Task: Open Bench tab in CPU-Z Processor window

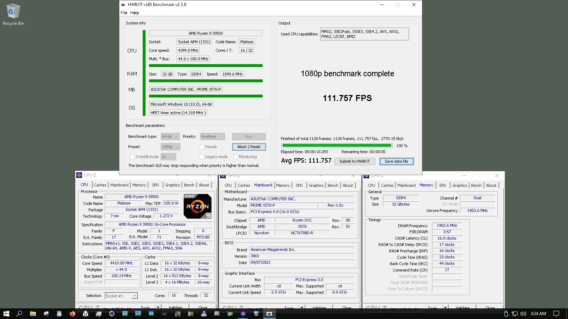Action: 189,185
